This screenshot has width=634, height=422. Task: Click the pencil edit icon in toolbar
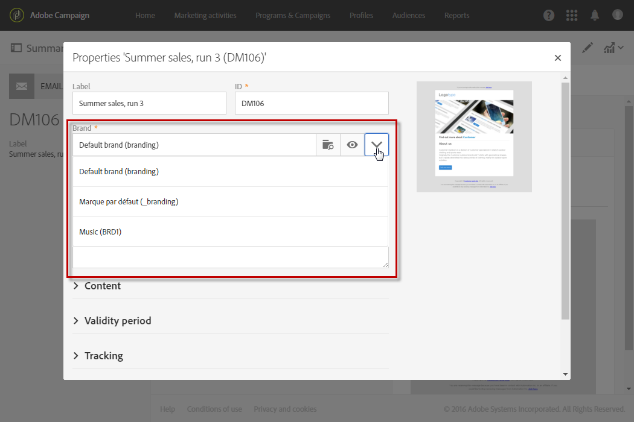coord(588,48)
